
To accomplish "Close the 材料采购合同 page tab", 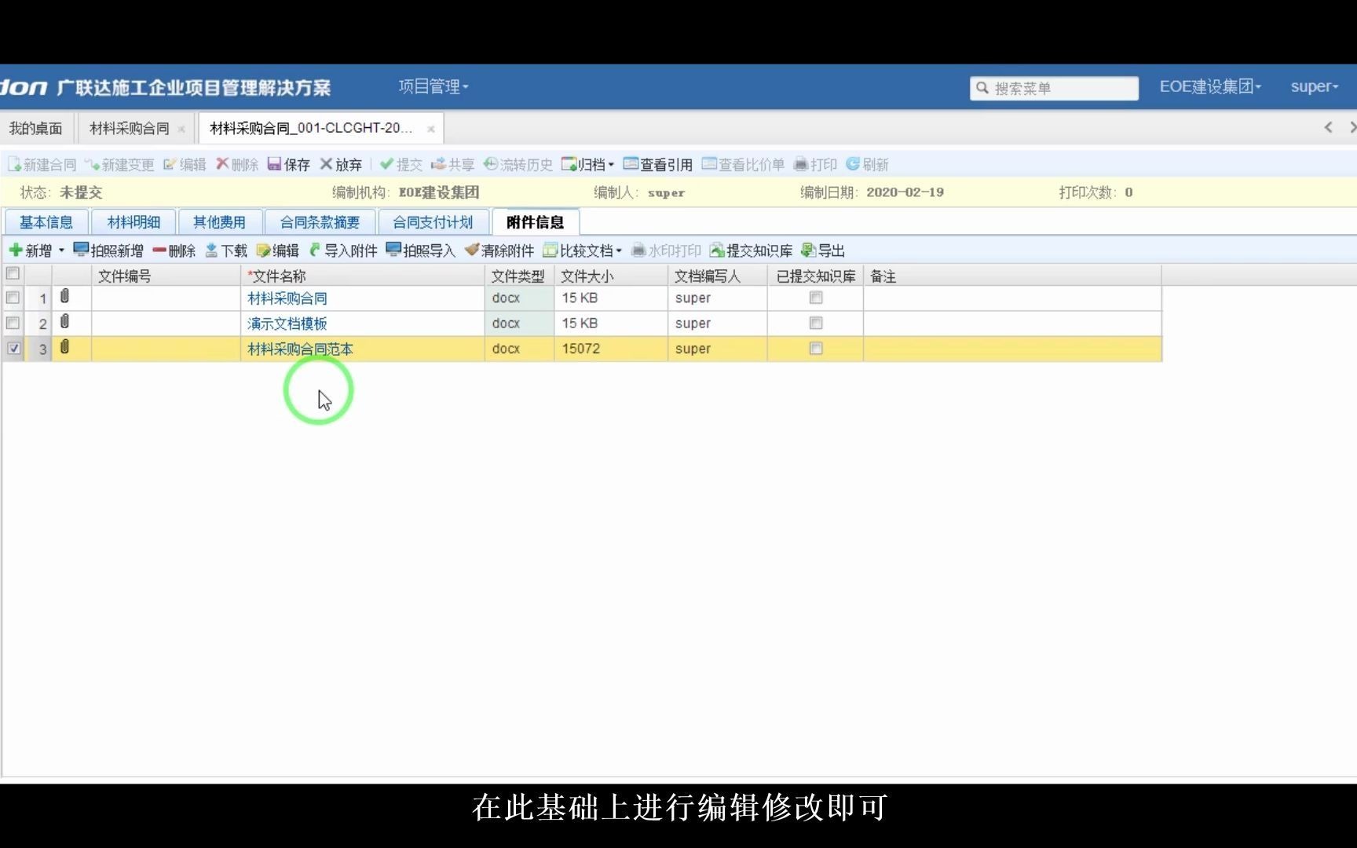I will 181,130.
